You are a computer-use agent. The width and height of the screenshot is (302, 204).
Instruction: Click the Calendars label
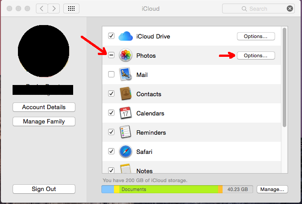point(150,113)
